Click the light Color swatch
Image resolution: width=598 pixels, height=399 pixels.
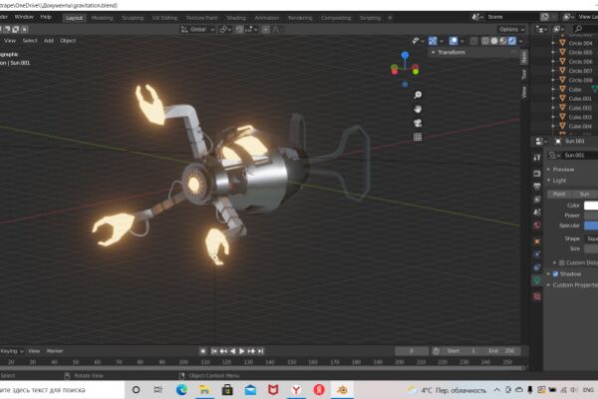coord(591,205)
